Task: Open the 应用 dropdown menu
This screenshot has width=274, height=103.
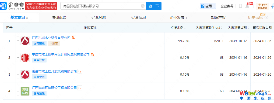Action: (208, 6)
